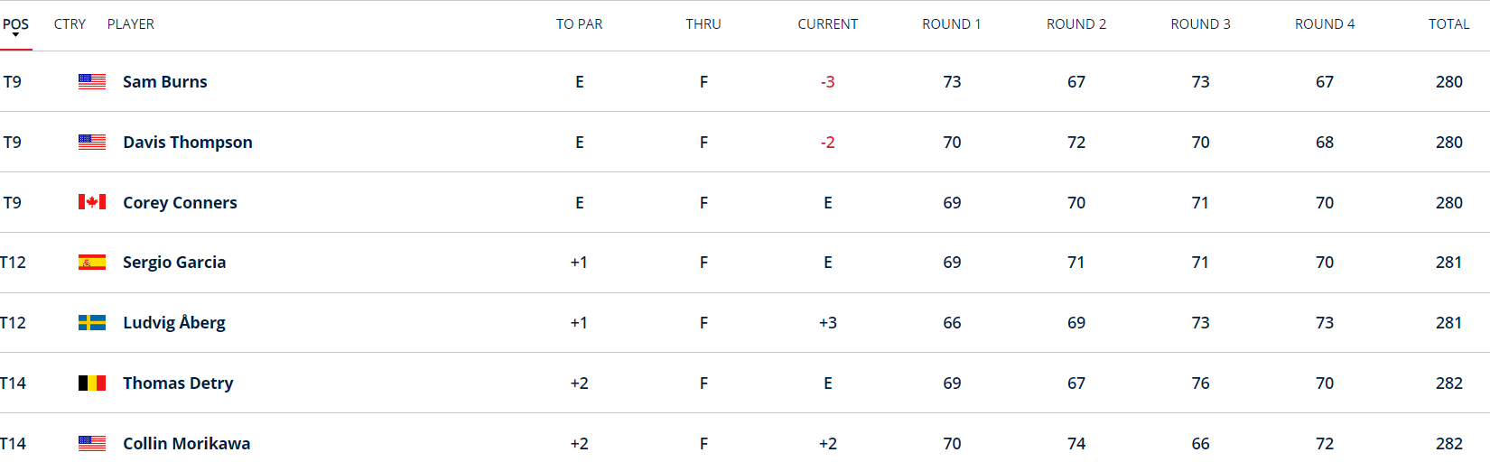This screenshot has width=1490, height=471.
Task: Select the ROUND 1 column header
Action: 951,24
